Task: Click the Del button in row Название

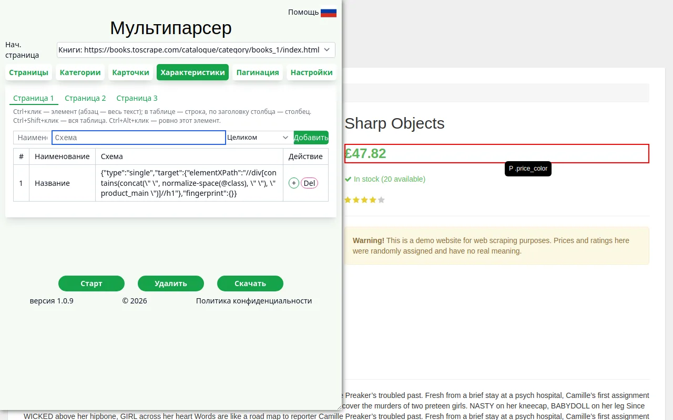Action: coord(309,183)
